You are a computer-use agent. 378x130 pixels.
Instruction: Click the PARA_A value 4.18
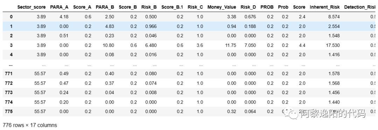pos(64,17)
